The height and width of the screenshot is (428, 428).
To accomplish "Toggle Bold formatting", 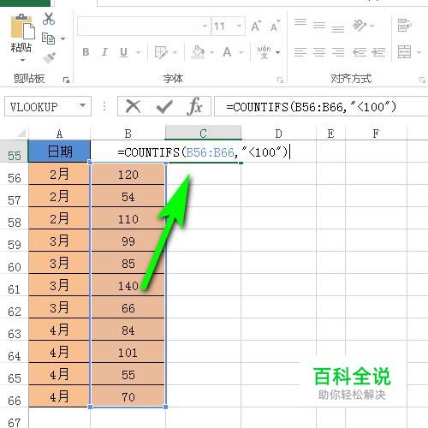I will (86, 52).
